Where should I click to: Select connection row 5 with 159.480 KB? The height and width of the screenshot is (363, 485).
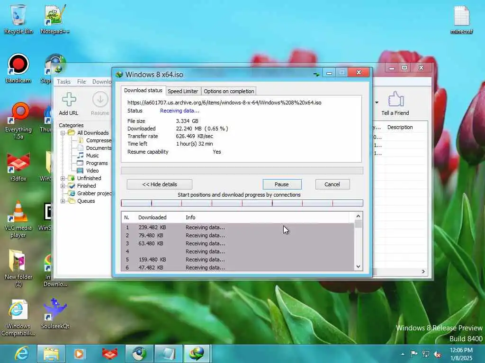click(238, 259)
